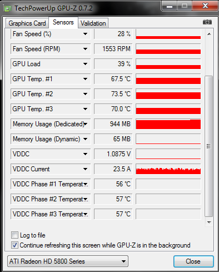219x272 pixels.
Task: Click the scroll up arrow
Action: click(x=209, y=34)
